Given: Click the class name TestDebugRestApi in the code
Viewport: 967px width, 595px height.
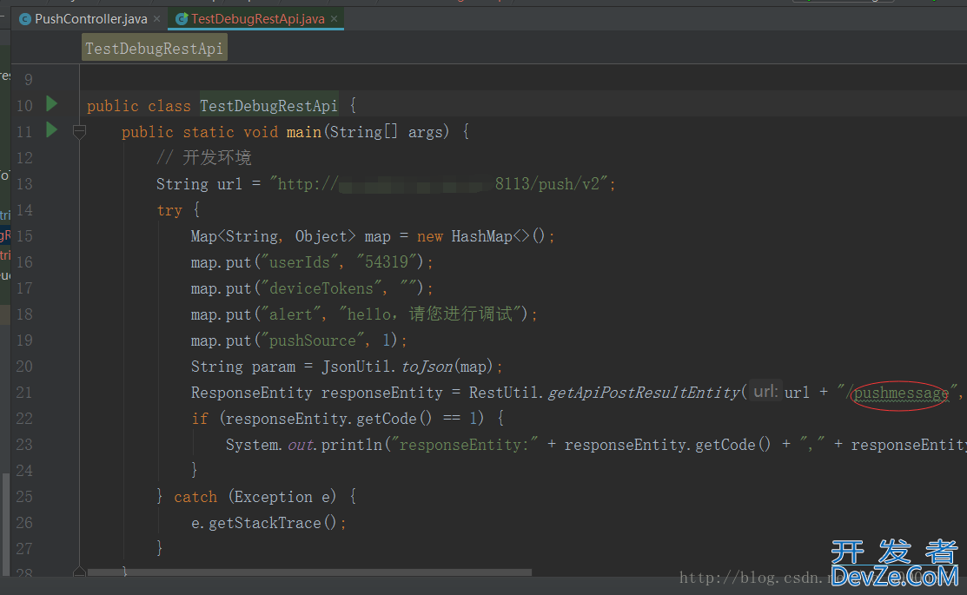Looking at the screenshot, I should click(x=268, y=106).
